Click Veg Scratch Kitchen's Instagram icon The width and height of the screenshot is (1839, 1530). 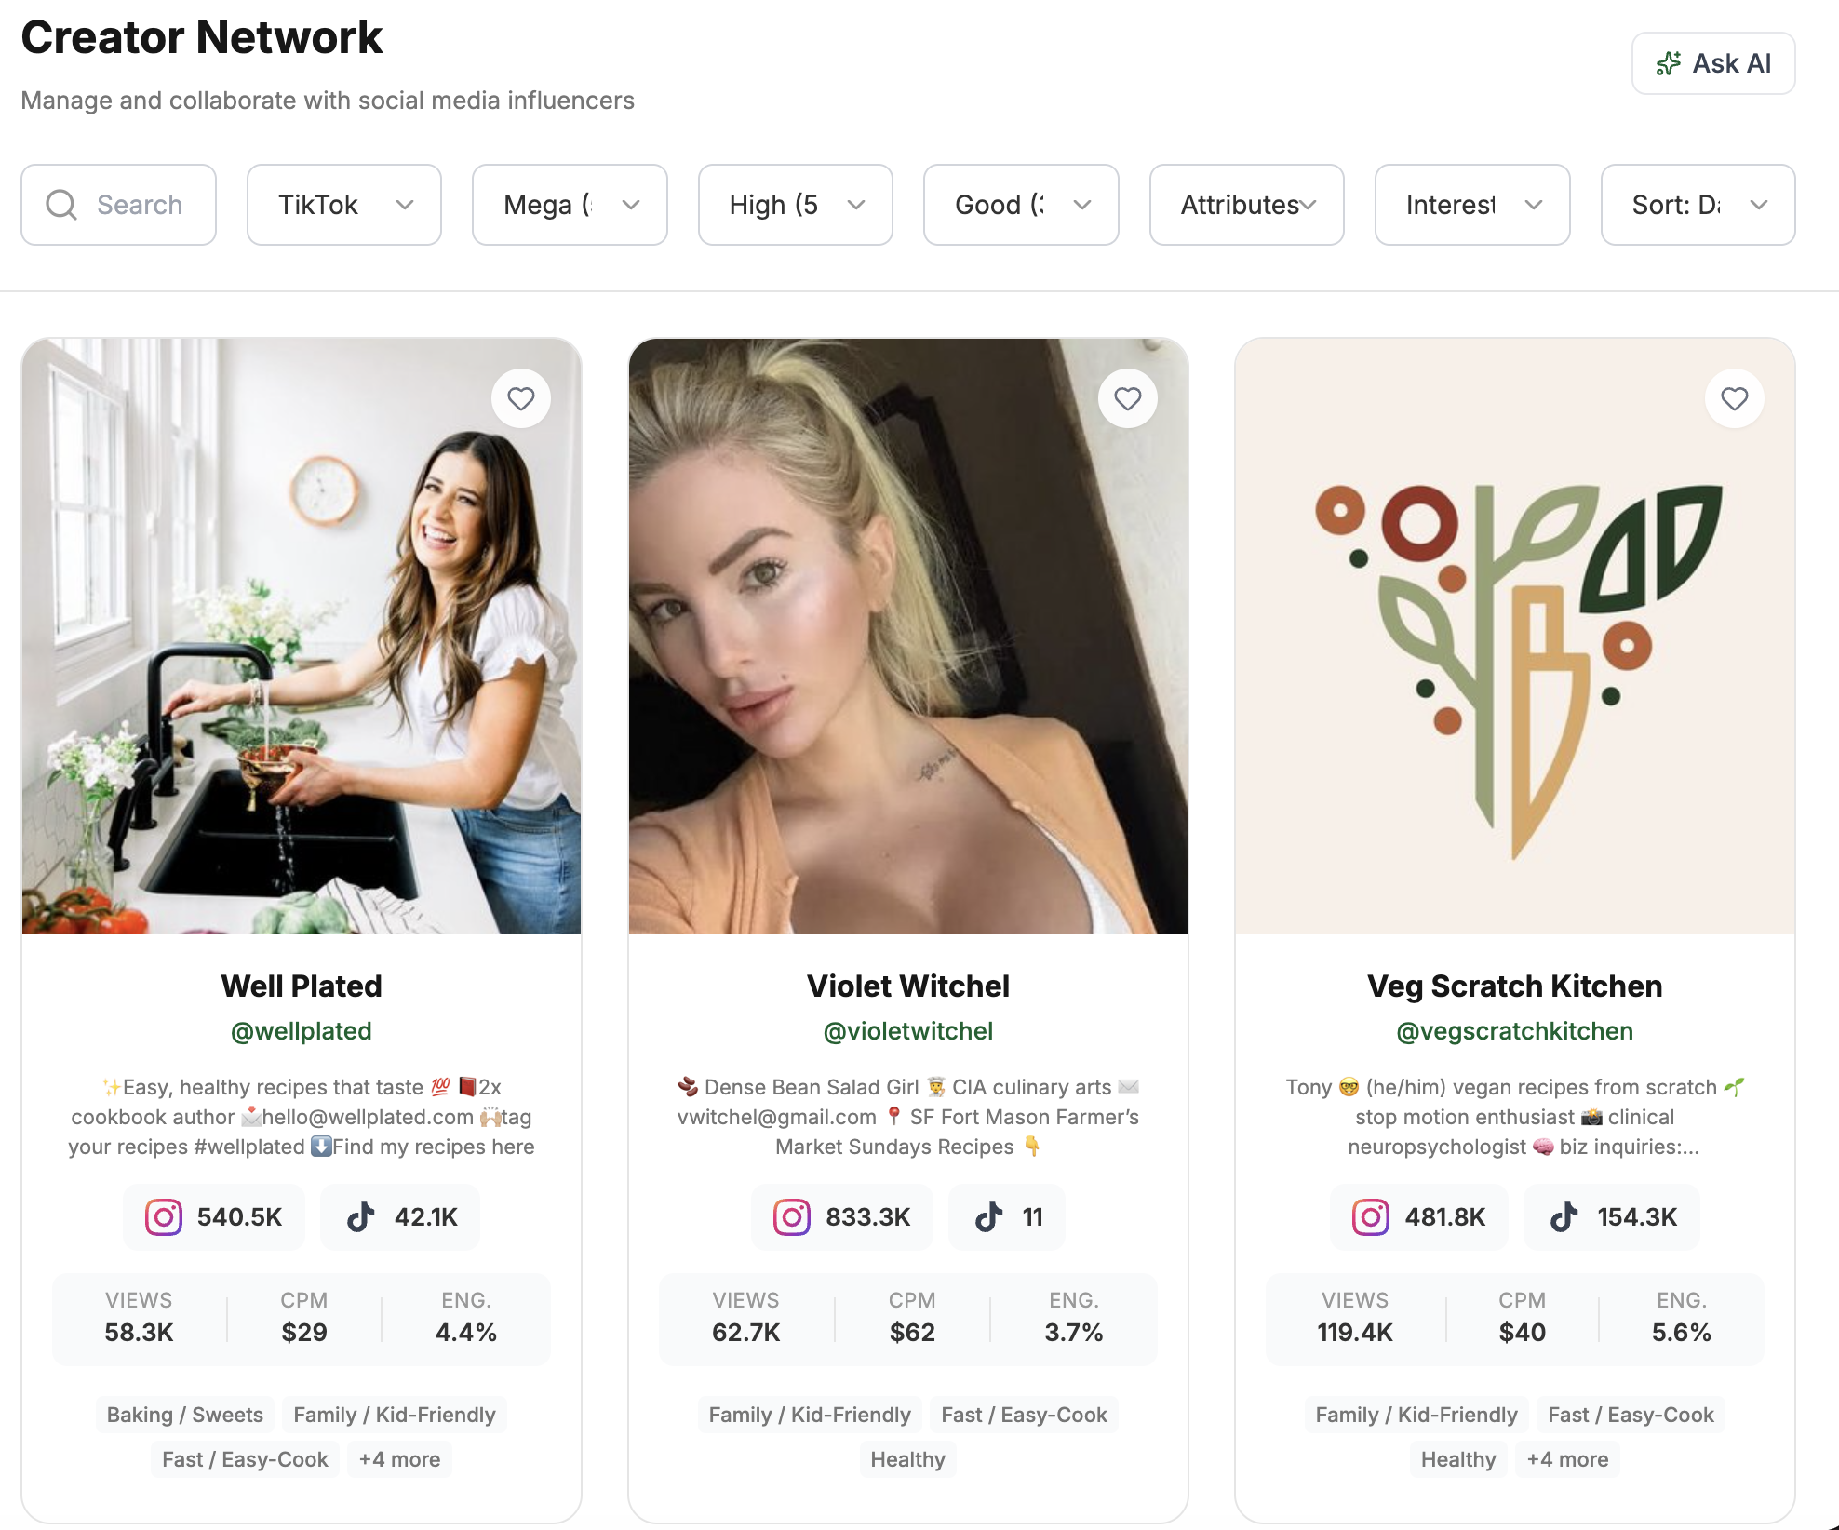point(1371,1217)
